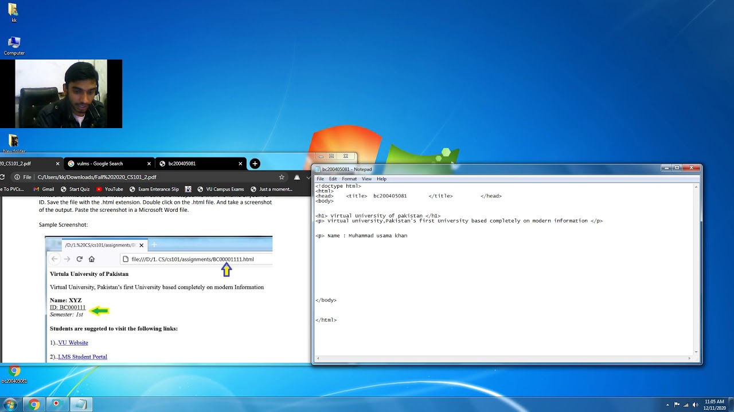
Task: Open the YouTube bookmark
Action: 110,189
